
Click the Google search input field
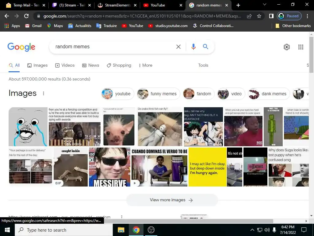click(x=114, y=47)
